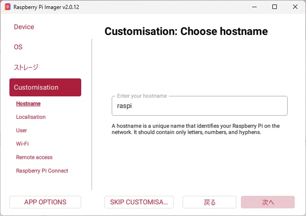Image resolution: width=306 pixels, height=216 pixels.
Task: Click the Customisation: Choose hostname heading
Action: (x=186, y=31)
